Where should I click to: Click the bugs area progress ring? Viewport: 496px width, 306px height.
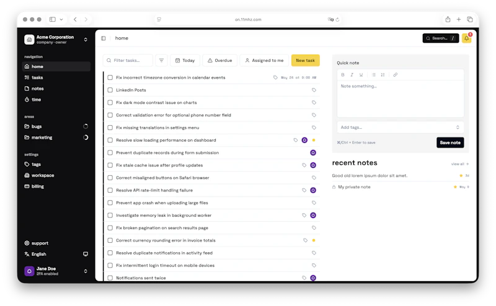86,126
